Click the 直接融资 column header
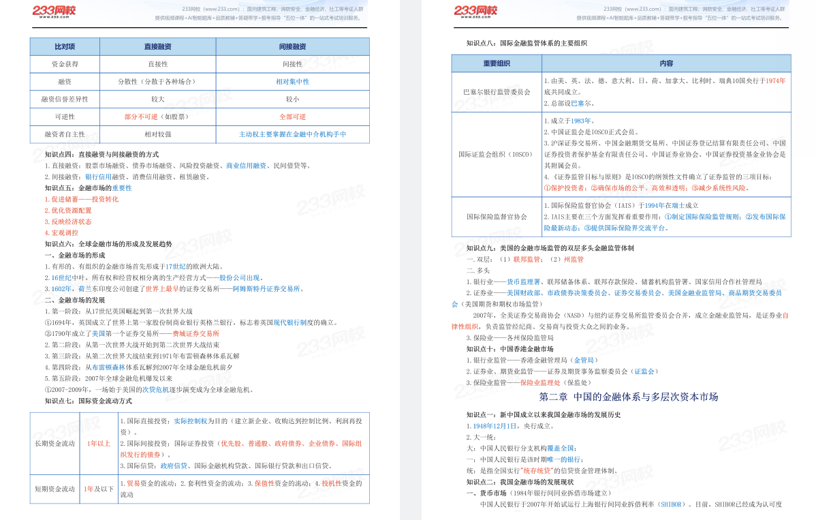Screen dimensions: 816x520 (x=157, y=46)
